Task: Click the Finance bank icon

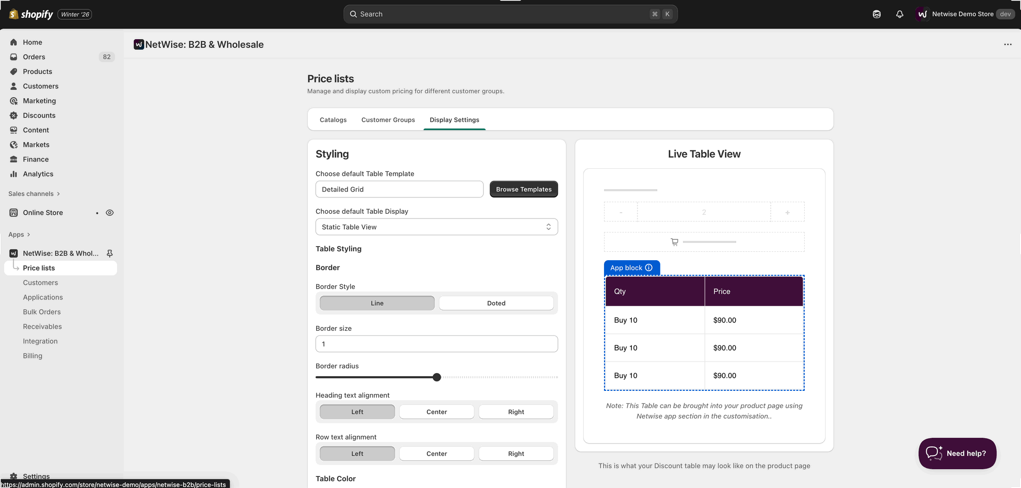Action: [14, 159]
